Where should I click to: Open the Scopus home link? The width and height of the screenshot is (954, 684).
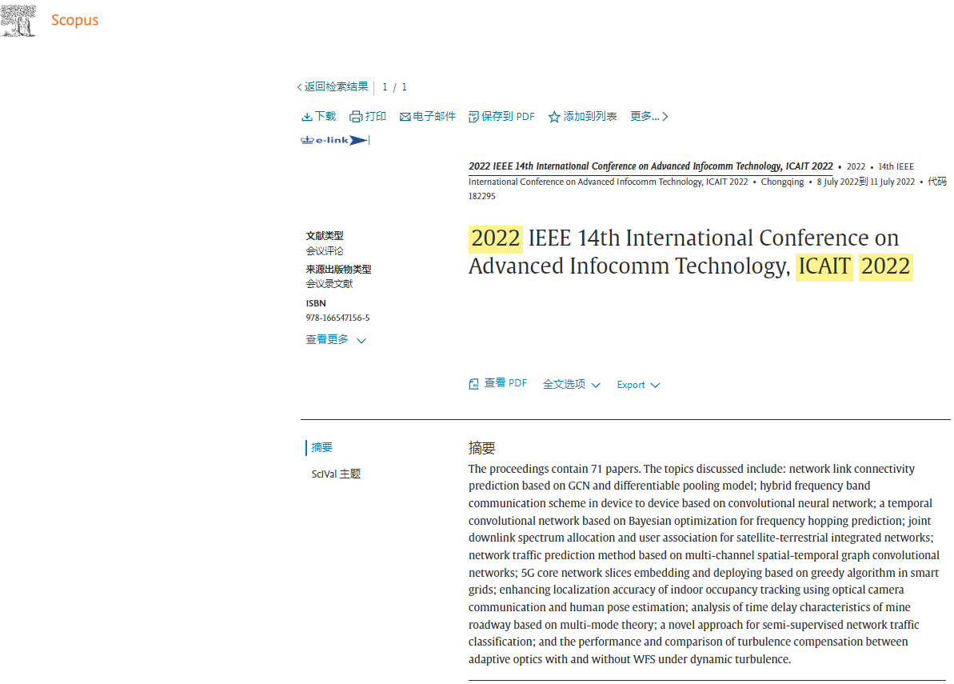pos(75,20)
